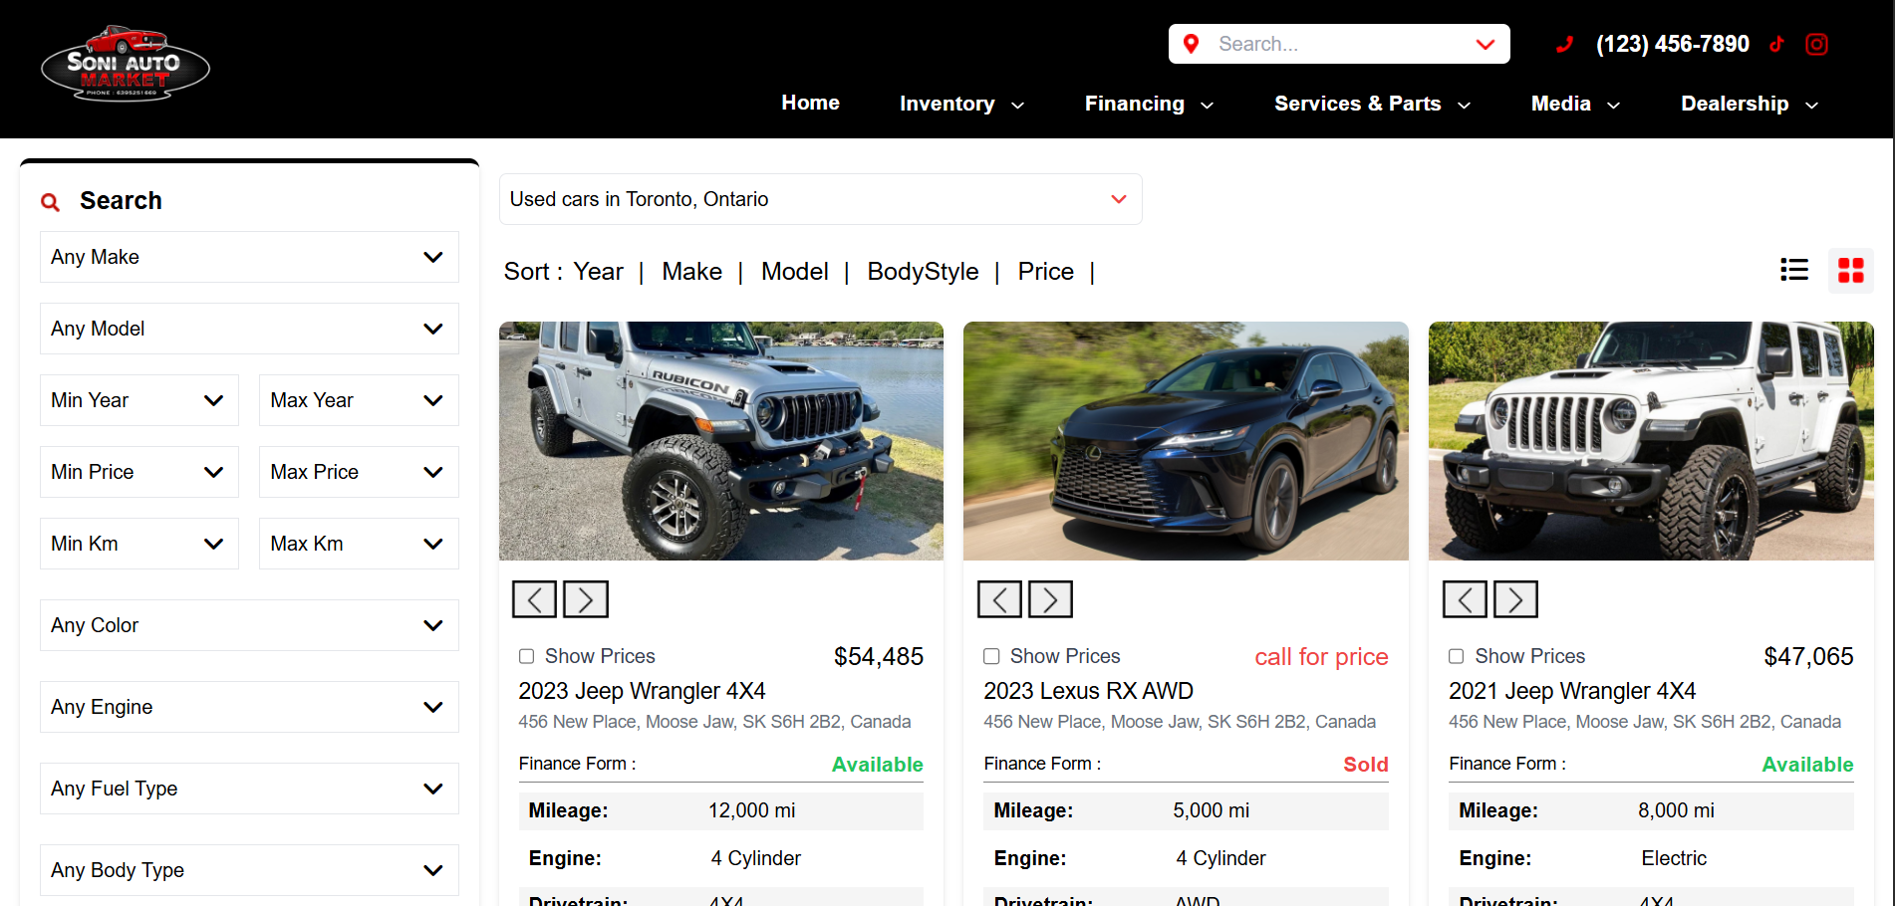Click the header Search location field
Image resolution: width=1895 pixels, height=906 pixels.
[x=1339, y=44]
